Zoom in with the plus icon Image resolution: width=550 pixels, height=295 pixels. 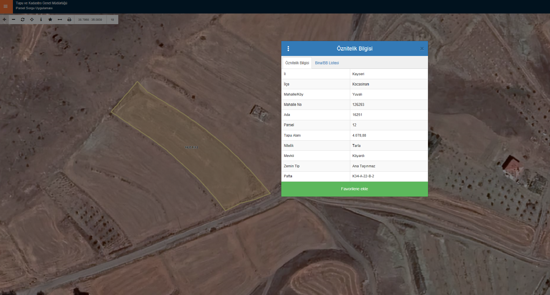click(x=4, y=20)
